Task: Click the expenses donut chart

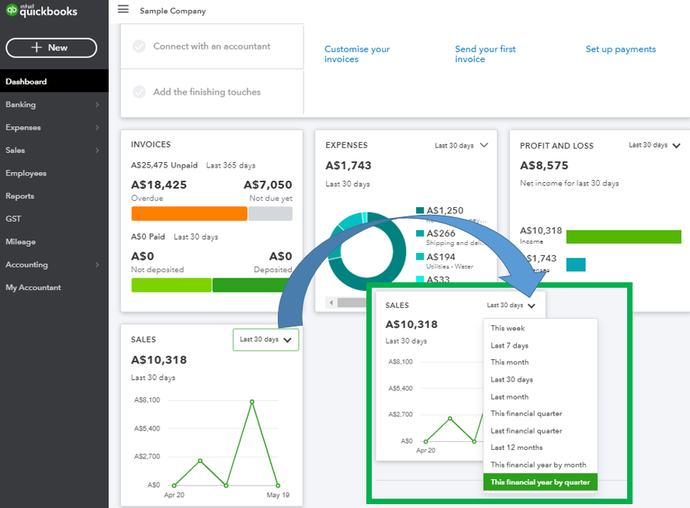Action: 366,251
